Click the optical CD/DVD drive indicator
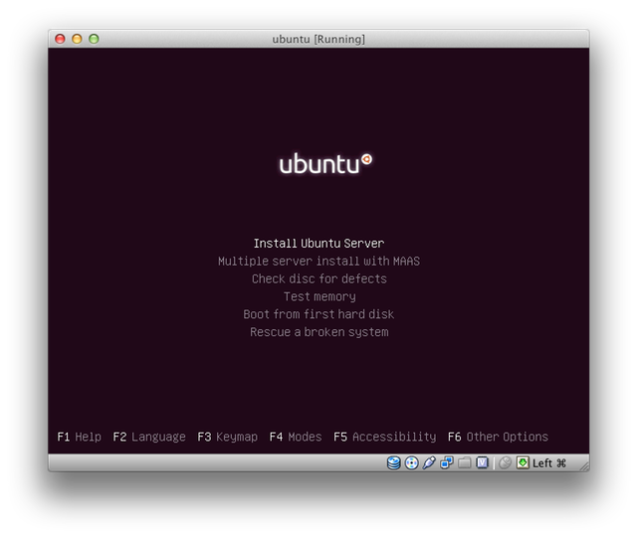Viewport: 637px width, 538px height. (411, 462)
